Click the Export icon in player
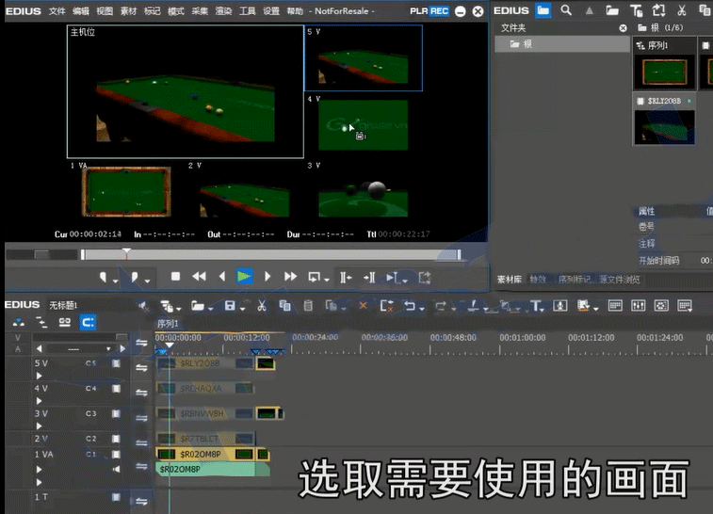Image resolution: width=713 pixels, height=514 pixels. point(424,277)
